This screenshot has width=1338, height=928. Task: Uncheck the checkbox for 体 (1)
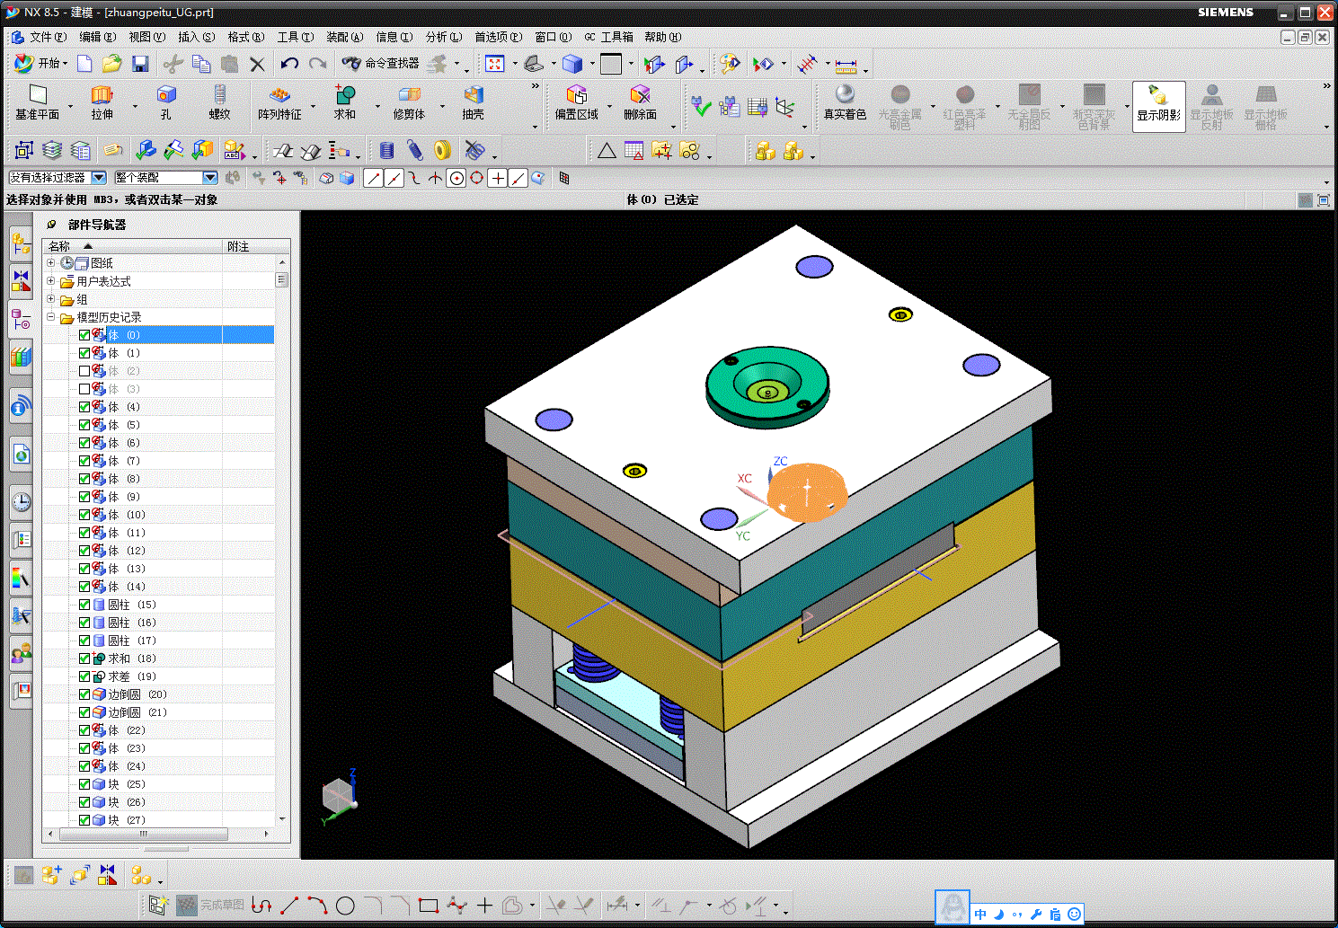point(84,353)
